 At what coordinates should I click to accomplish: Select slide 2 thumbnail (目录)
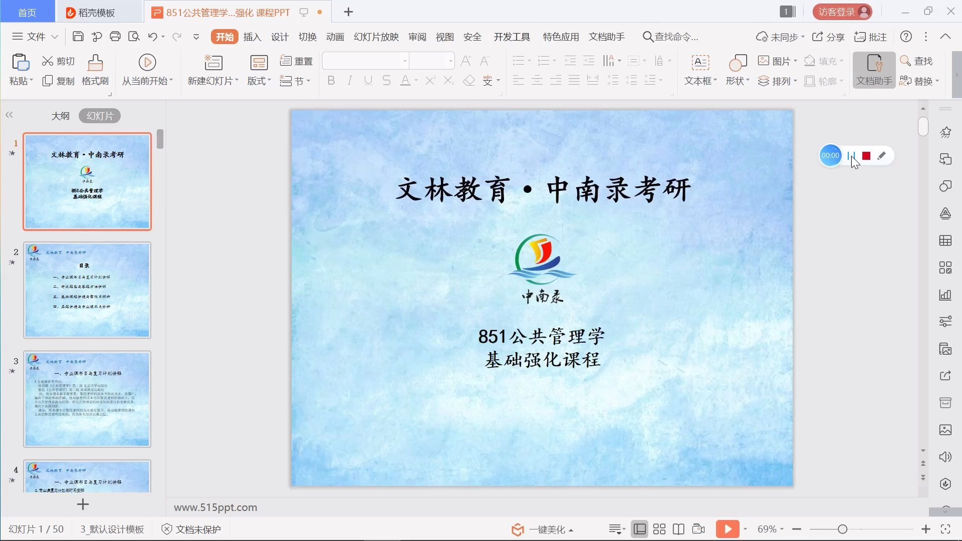click(87, 290)
